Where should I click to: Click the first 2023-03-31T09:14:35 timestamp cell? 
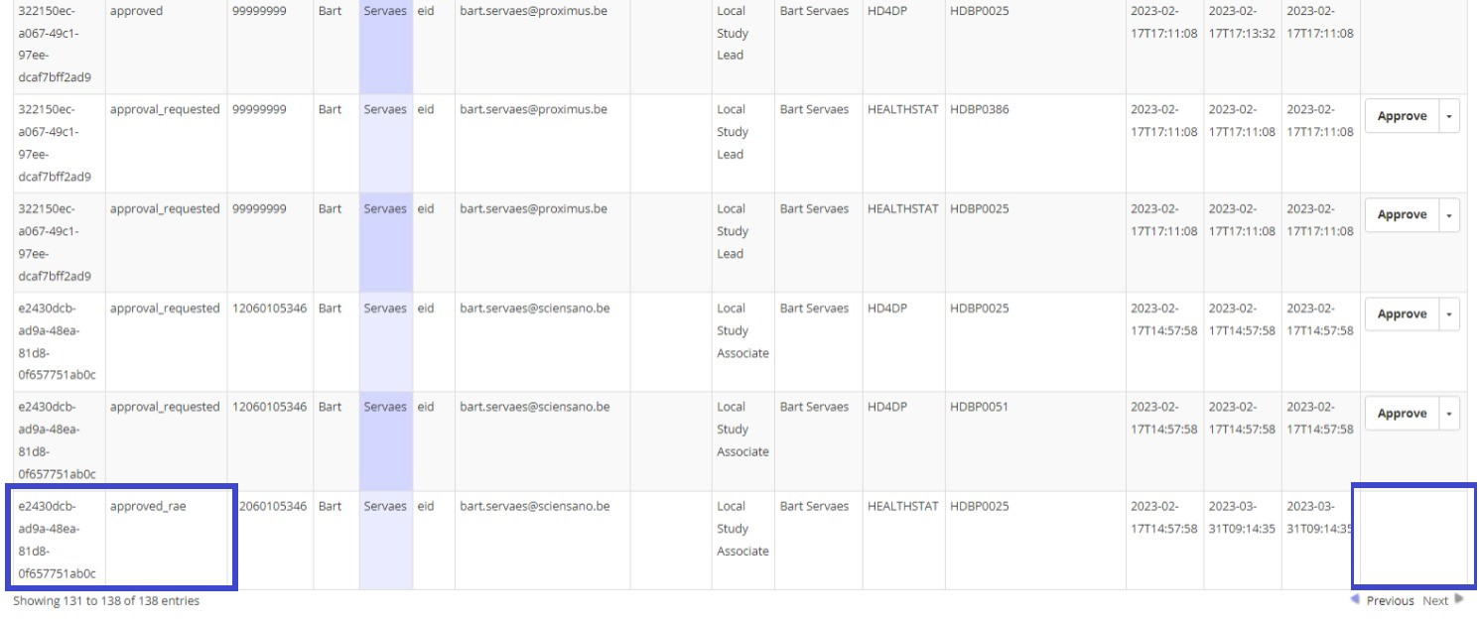1242,517
